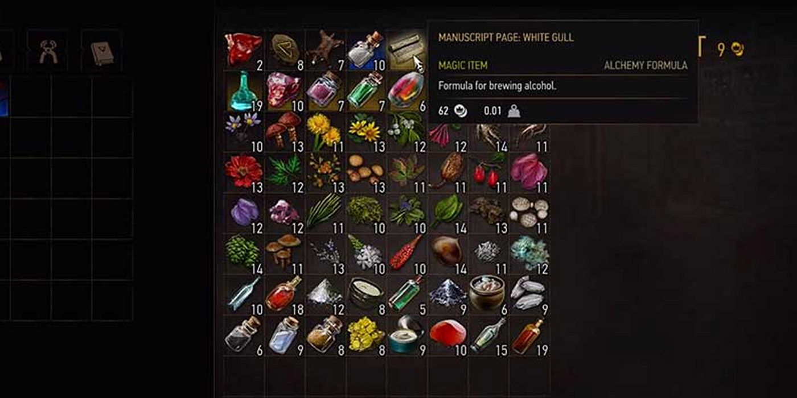This screenshot has height=398, width=797.
Task: Select the animal hide item
Action: (x=325, y=50)
